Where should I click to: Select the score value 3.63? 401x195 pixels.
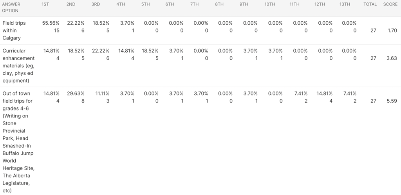392,58
